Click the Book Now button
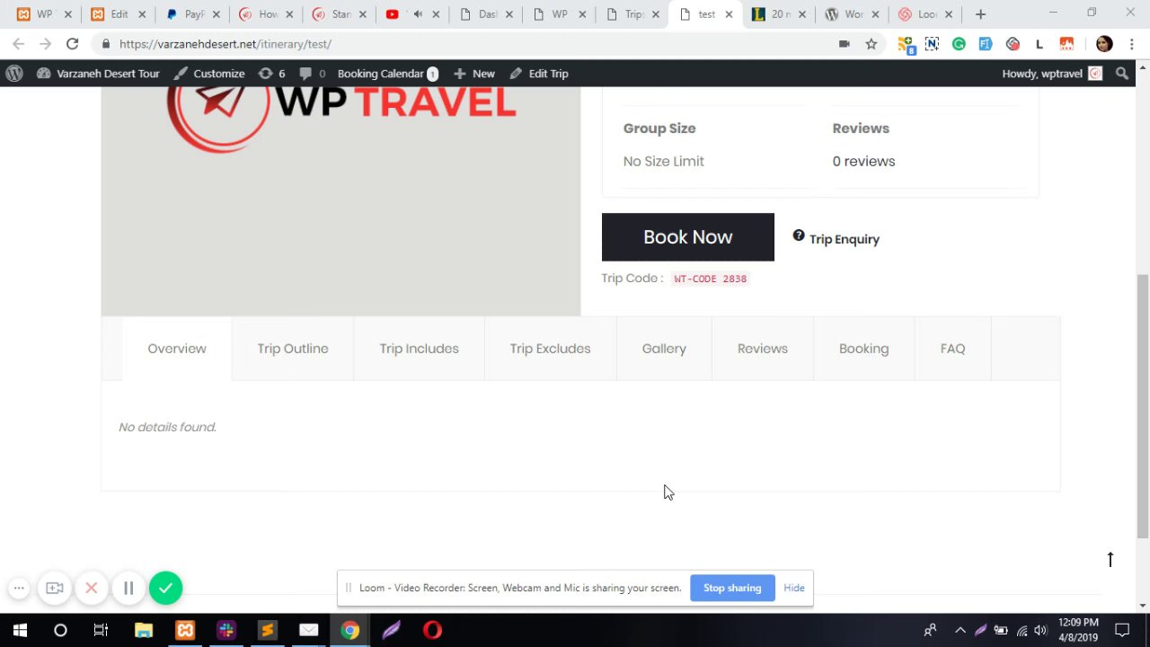The height and width of the screenshot is (647, 1150). 687,237
